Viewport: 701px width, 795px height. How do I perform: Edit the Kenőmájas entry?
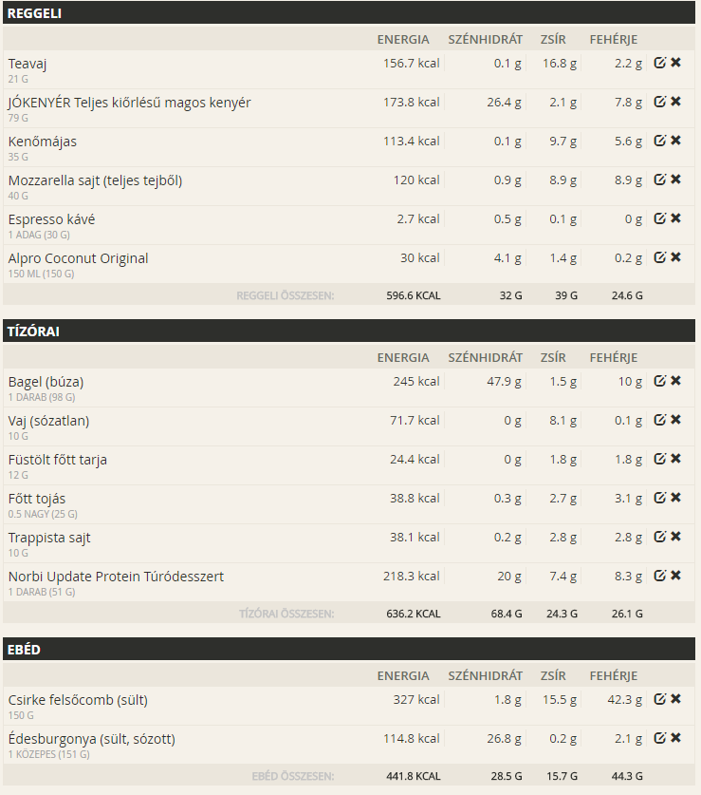(x=659, y=141)
